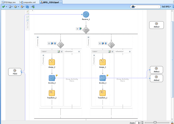The height and width of the screenshot is (124, 174).
Task: Click the vertical scrollbar thumb
Action: 172,59
